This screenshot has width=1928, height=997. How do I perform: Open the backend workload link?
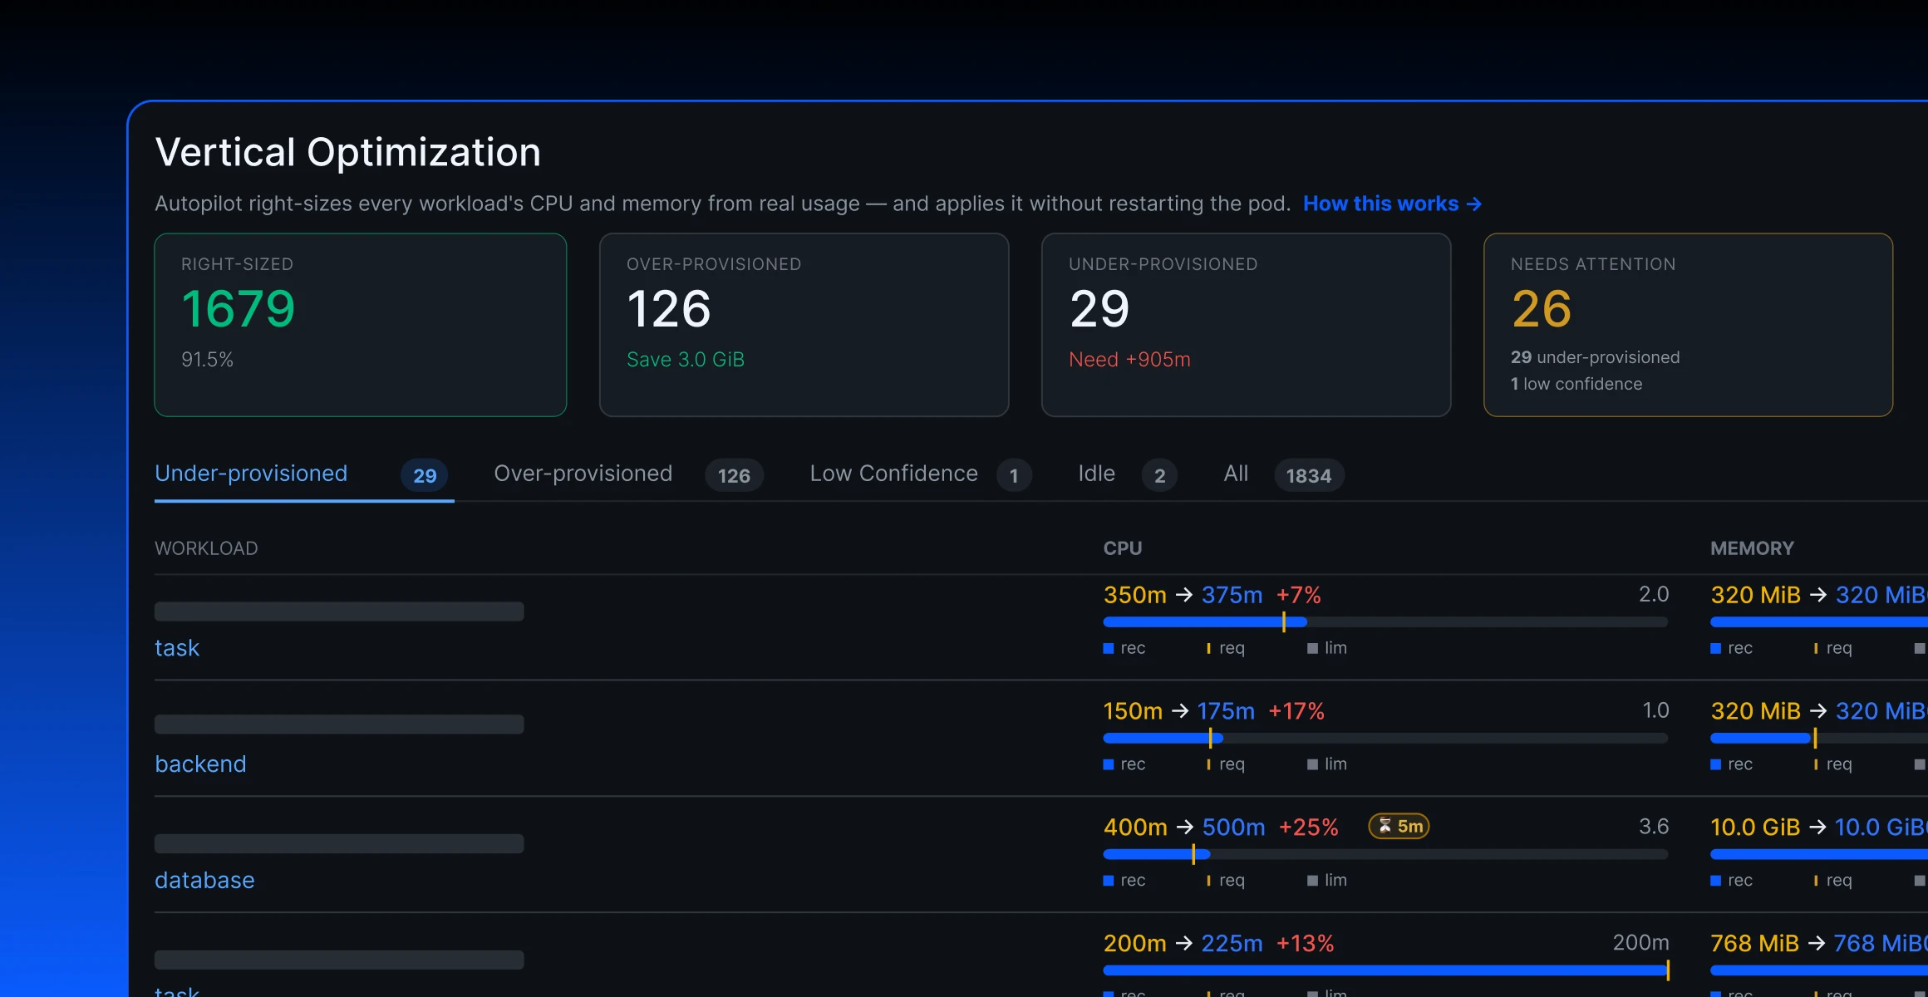pyautogui.click(x=200, y=764)
